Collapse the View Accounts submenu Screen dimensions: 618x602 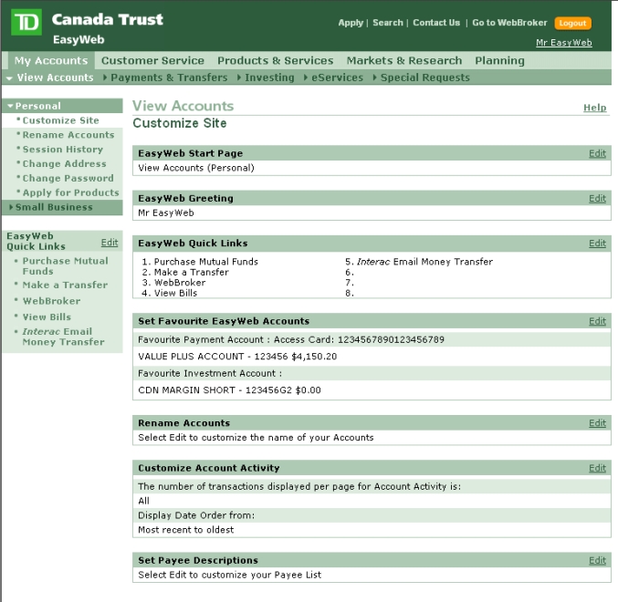[50, 78]
